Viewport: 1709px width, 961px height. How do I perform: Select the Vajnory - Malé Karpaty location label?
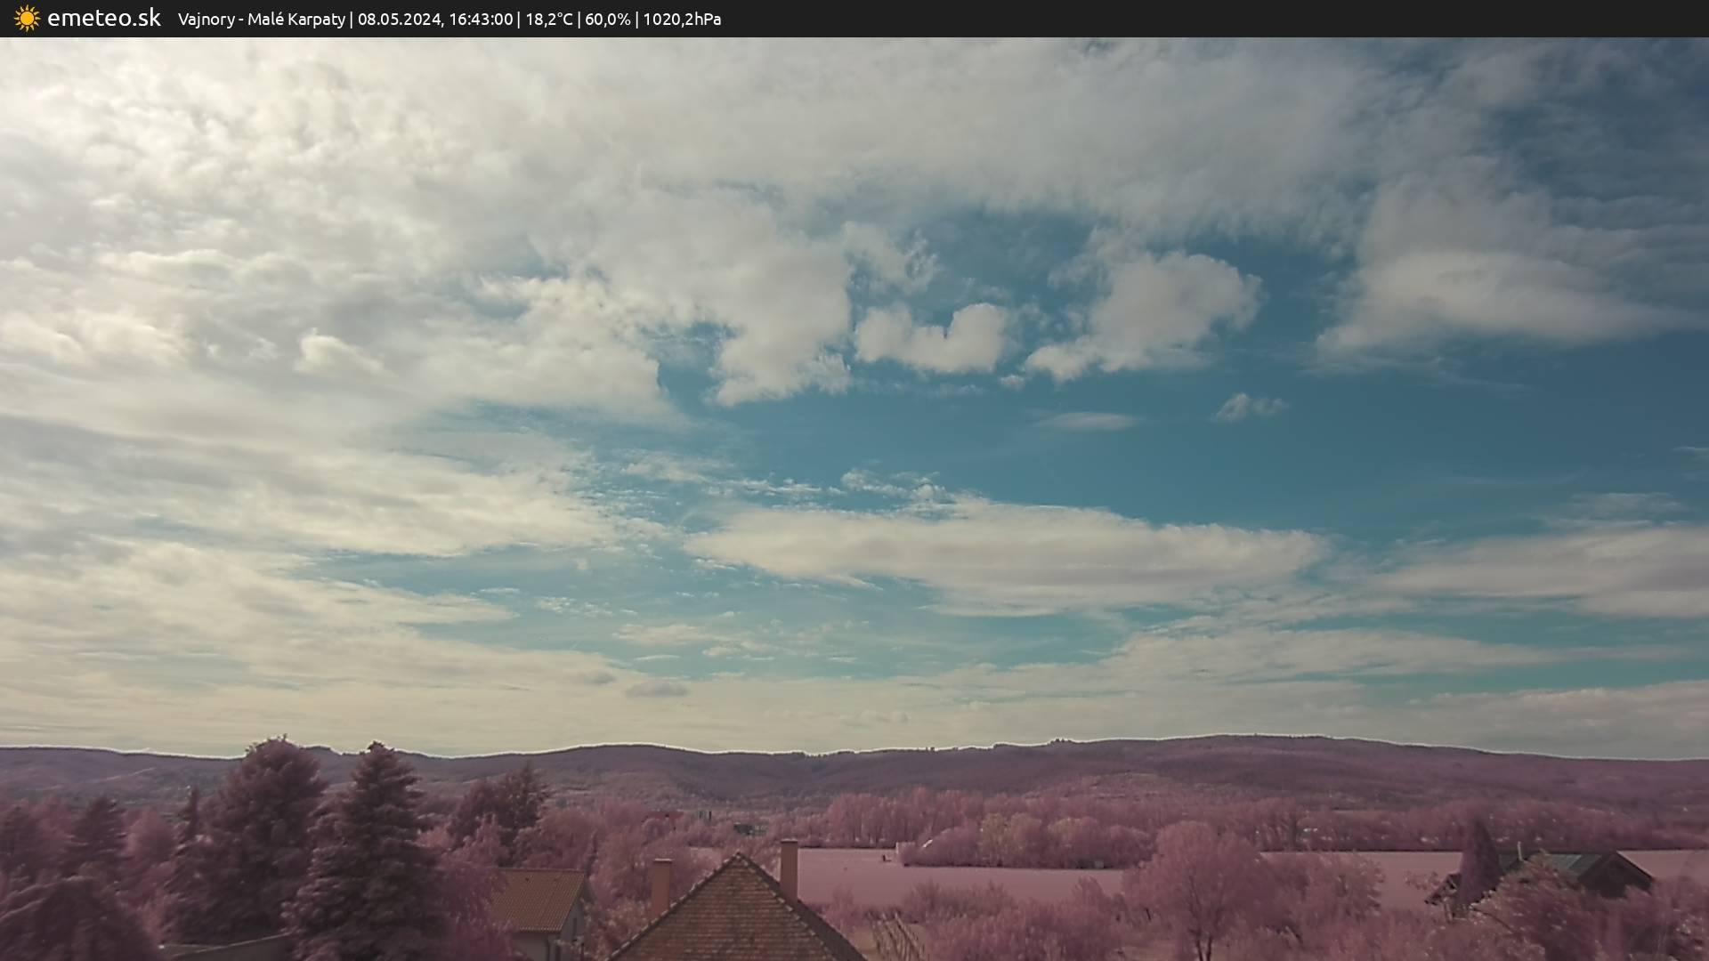pos(262,19)
